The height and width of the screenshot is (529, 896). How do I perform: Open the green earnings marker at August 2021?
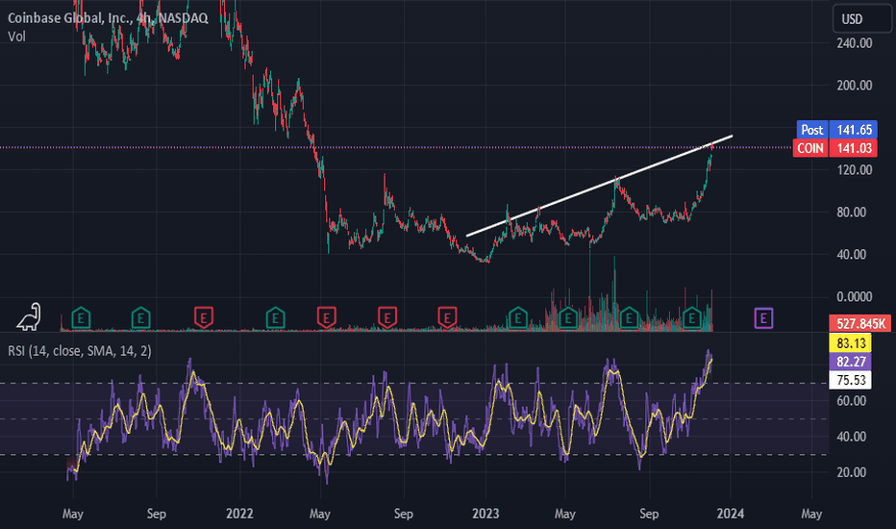coord(140,317)
